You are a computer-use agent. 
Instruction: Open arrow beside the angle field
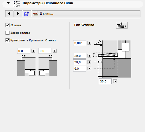point(89,43)
